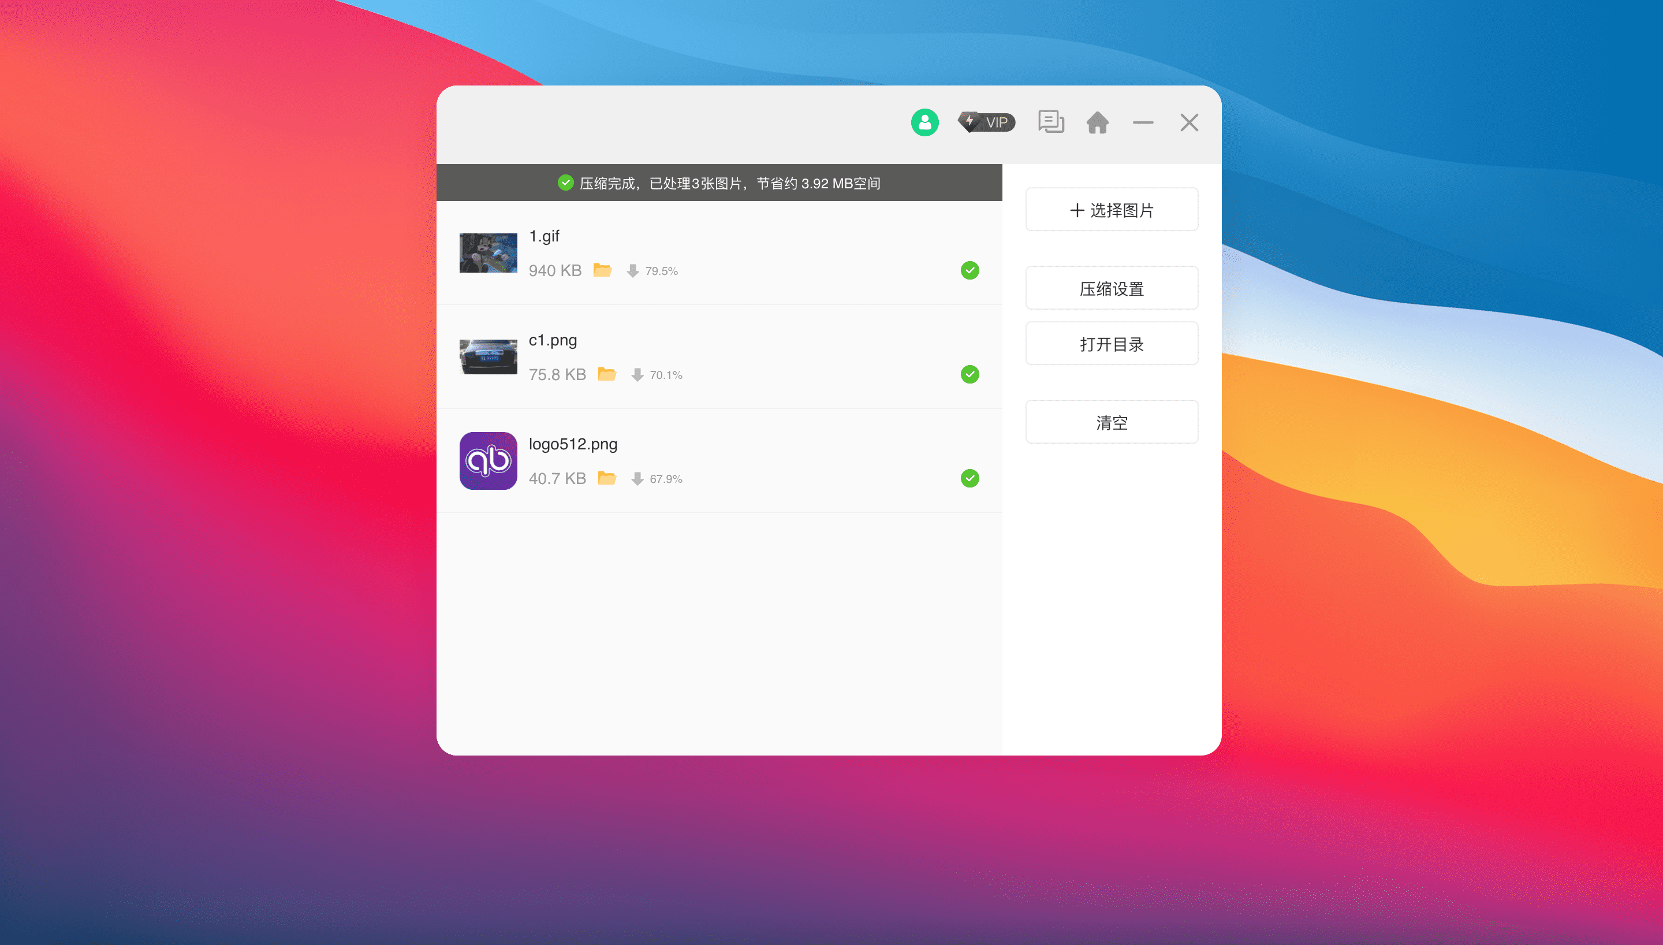This screenshot has width=1663, height=945.
Task: Click the 打开目录 button
Action: [x=1112, y=343]
